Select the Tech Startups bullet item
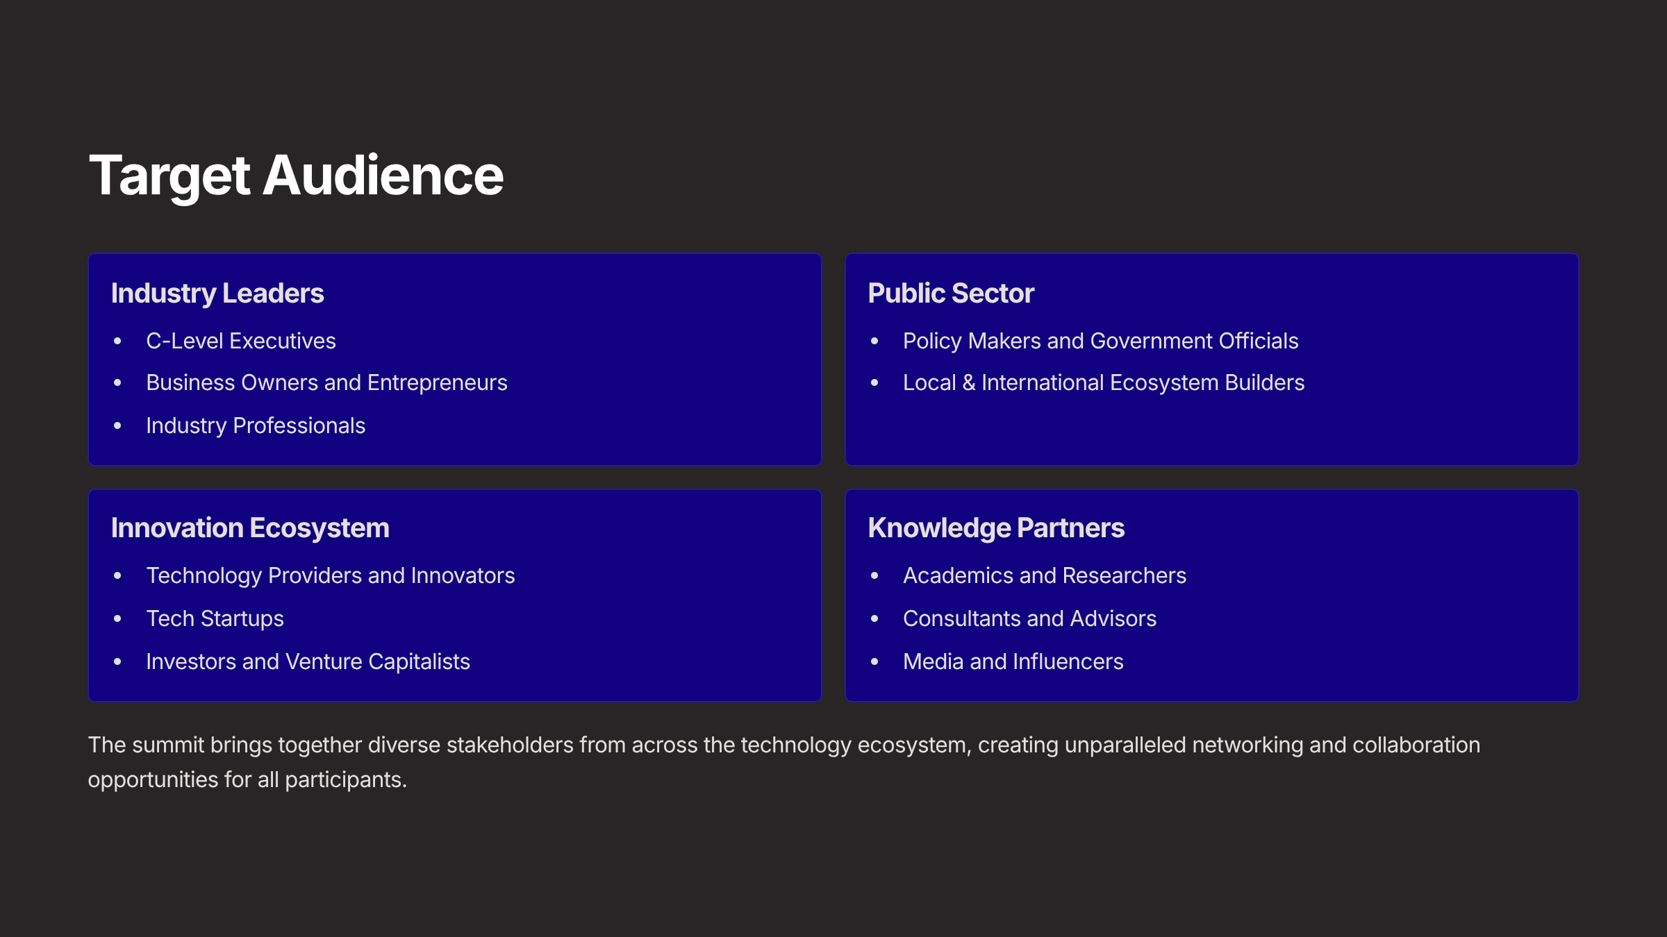The height and width of the screenshot is (937, 1667). pos(215,618)
